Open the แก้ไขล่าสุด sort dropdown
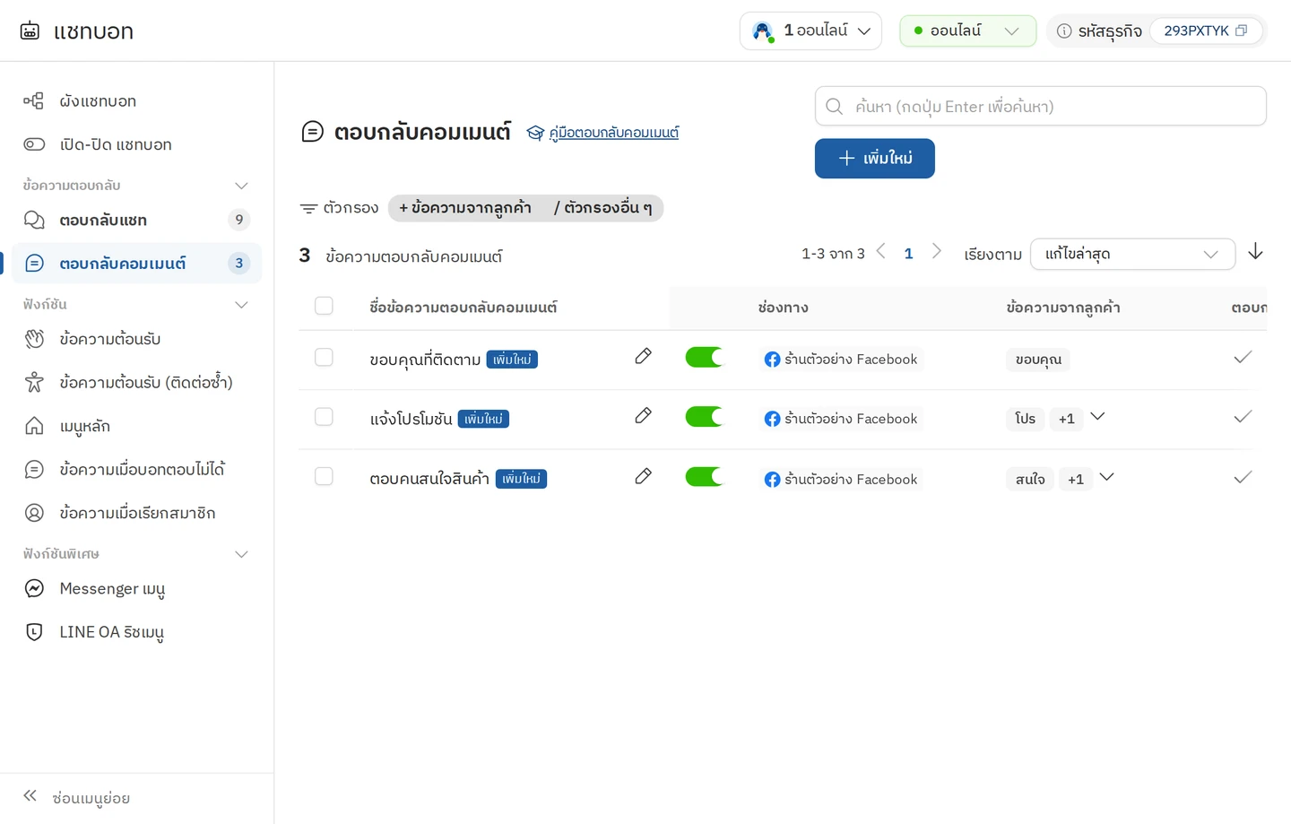The height and width of the screenshot is (824, 1291). 1132,254
